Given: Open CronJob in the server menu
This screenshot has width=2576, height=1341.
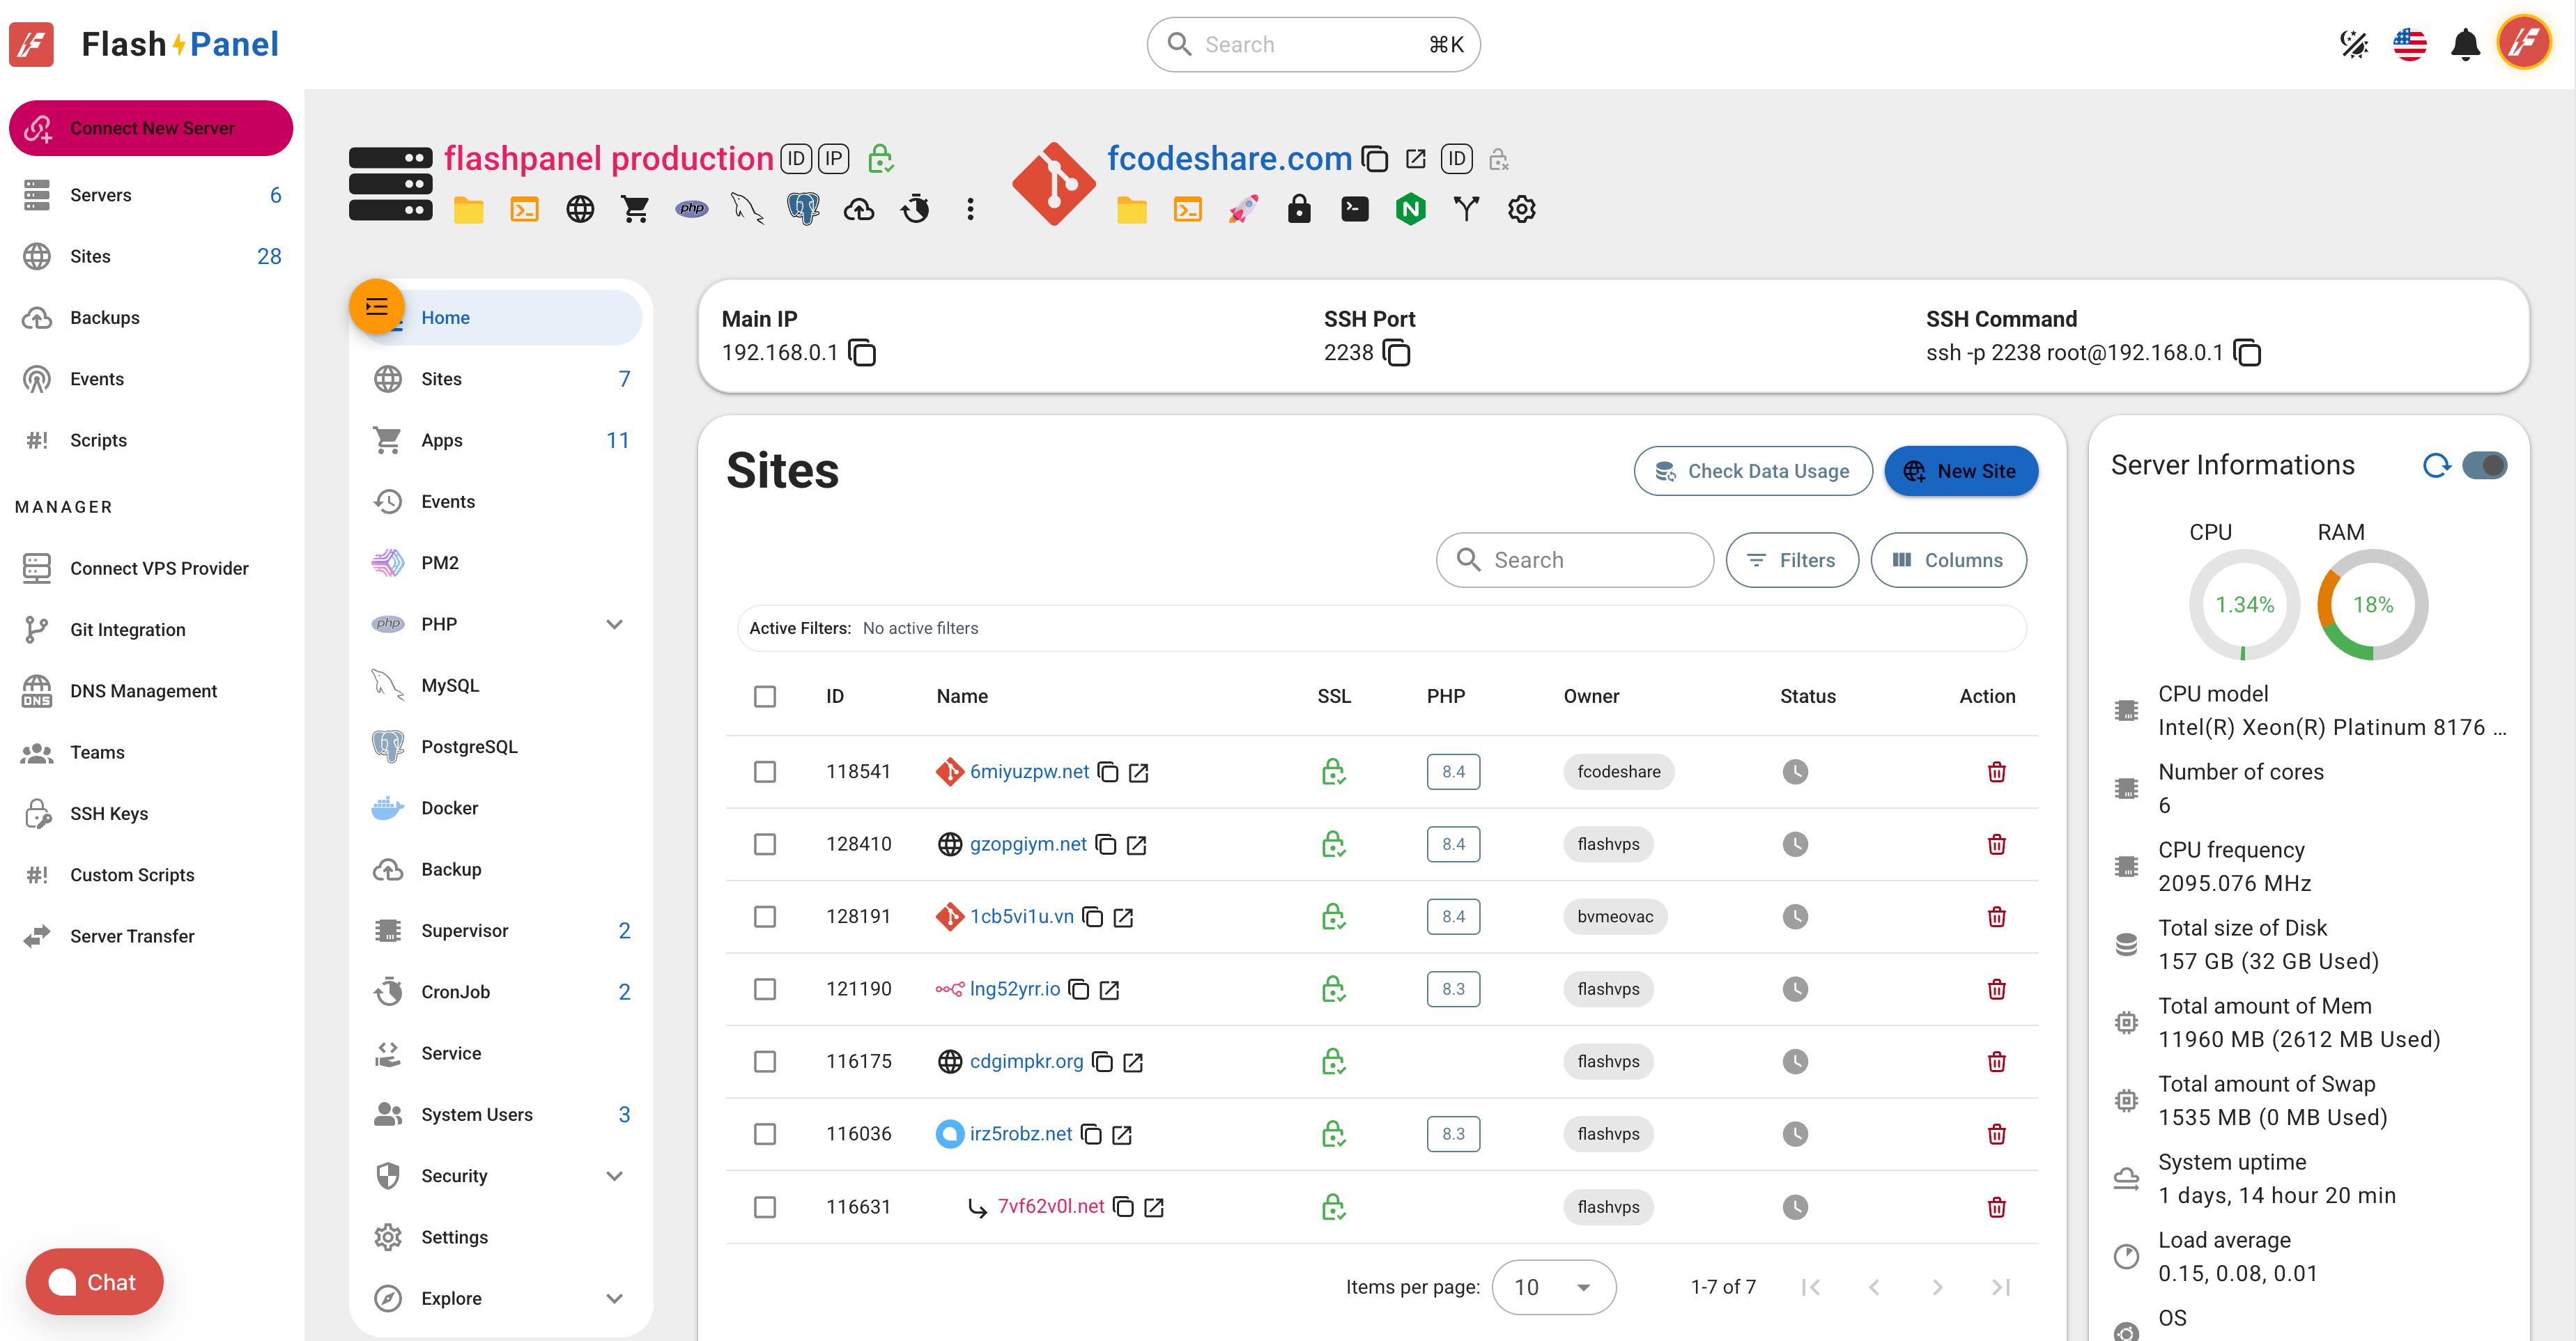Looking at the screenshot, I should 501,992.
